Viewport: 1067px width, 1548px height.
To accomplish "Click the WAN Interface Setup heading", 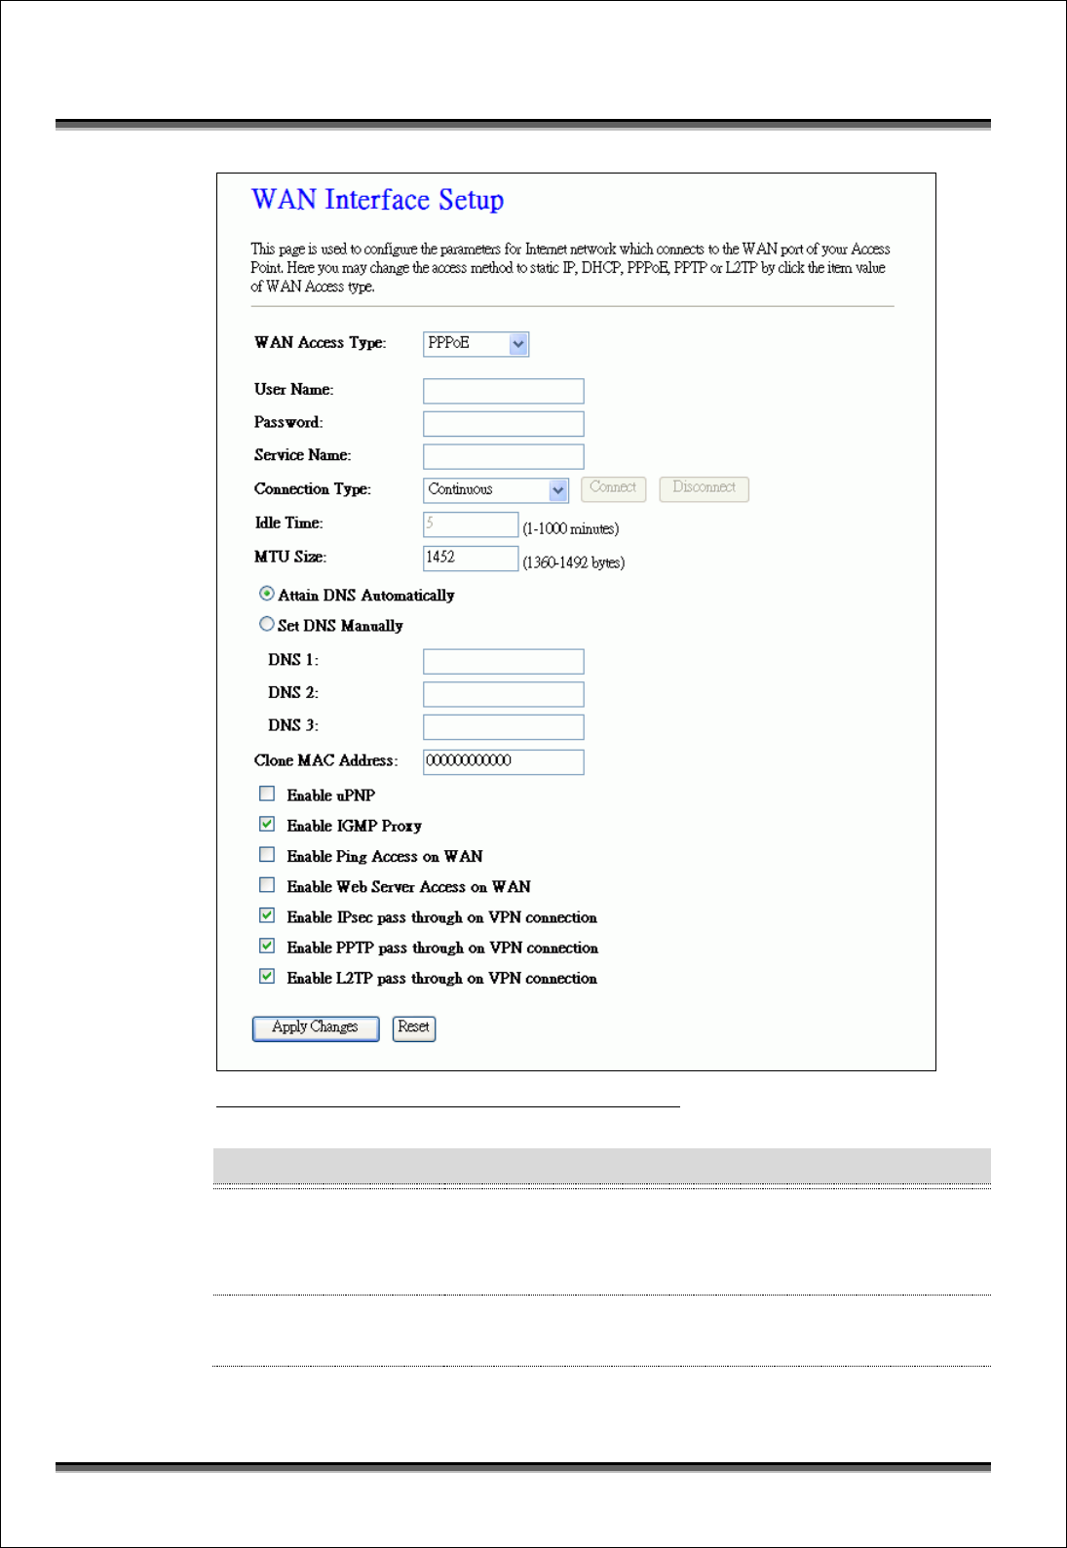I will (x=378, y=200).
